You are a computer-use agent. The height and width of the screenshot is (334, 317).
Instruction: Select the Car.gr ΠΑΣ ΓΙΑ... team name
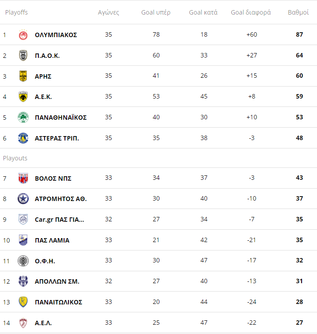click(59, 220)
